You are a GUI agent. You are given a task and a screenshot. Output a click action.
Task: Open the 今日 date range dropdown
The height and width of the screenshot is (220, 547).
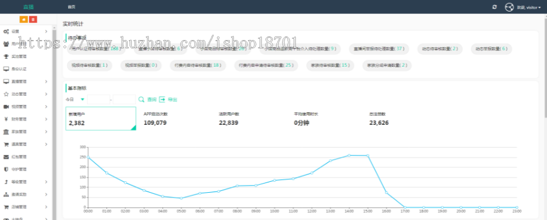[x=75, y=99]
